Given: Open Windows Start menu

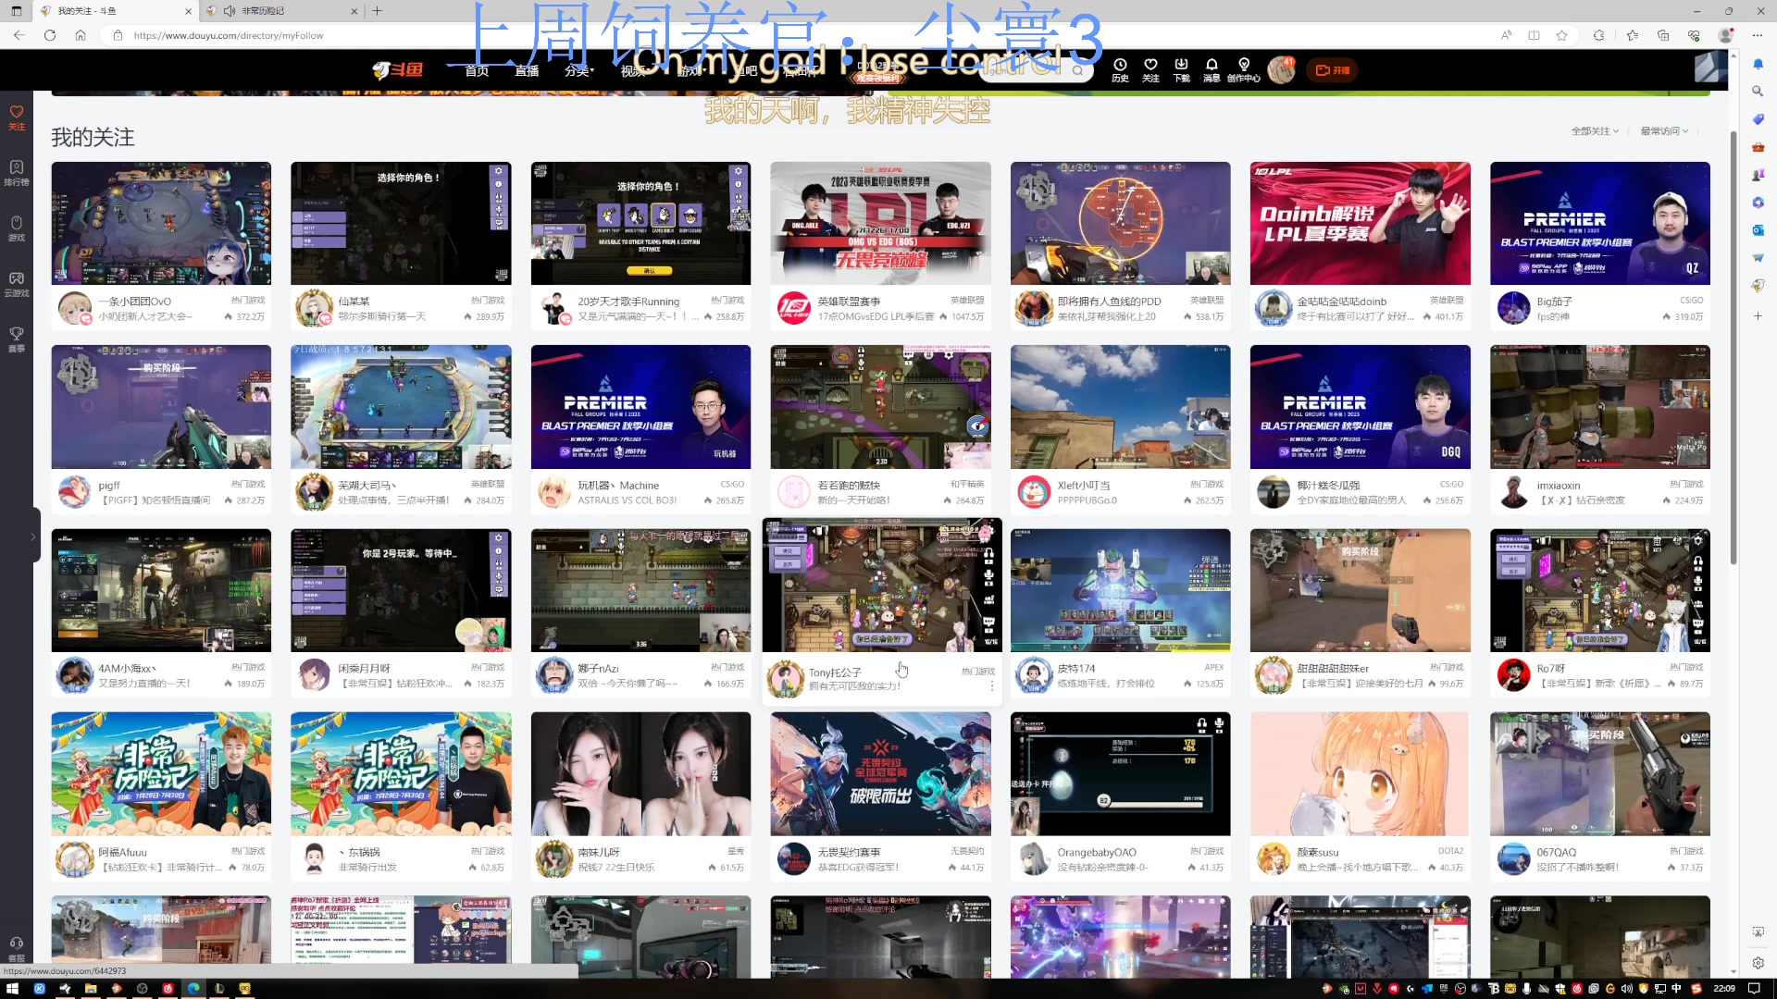Looking at the screenshot, I should point(13,988).
